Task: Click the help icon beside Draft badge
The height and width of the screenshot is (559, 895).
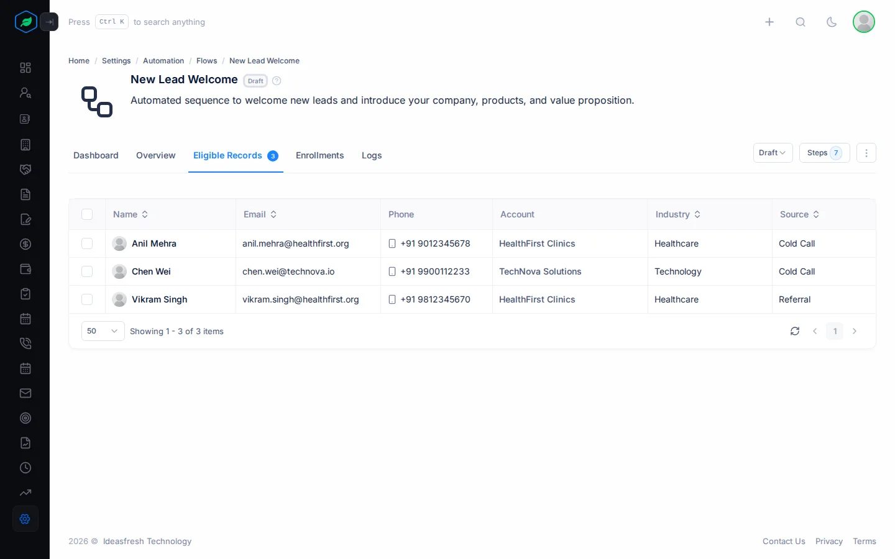Action: 277,81
